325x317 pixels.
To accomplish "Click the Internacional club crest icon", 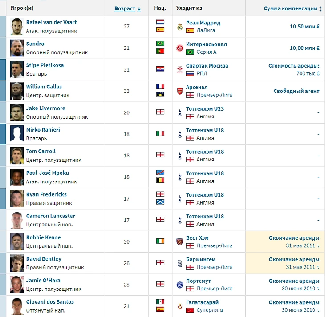I will tap(180, 48).
